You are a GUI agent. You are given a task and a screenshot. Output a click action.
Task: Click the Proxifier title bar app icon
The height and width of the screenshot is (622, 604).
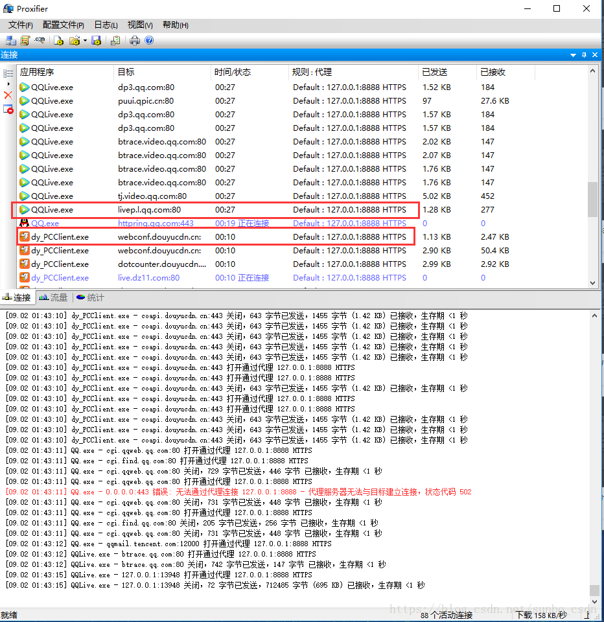point(8,8)
